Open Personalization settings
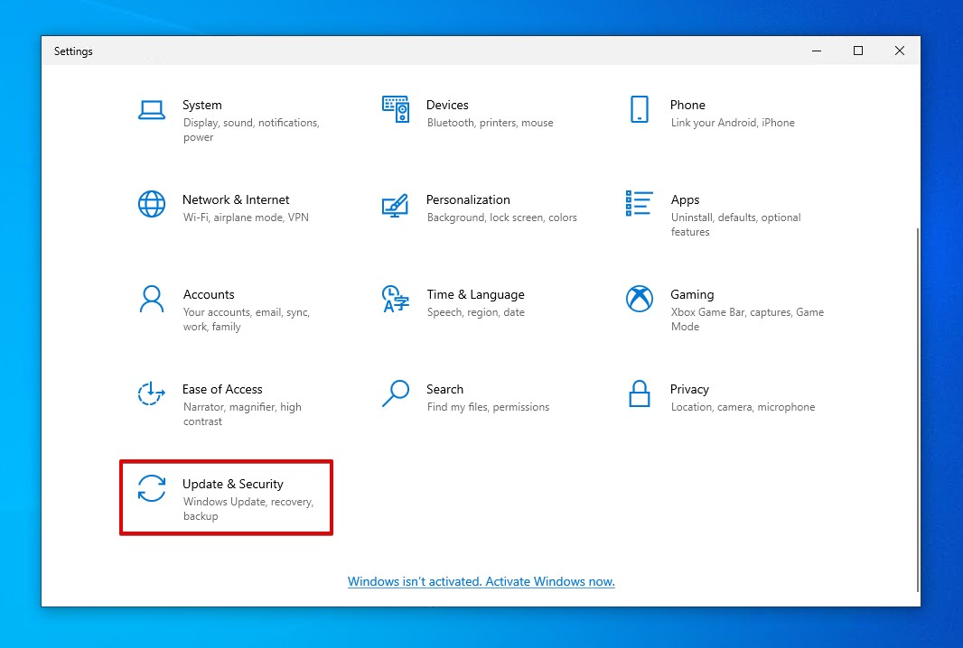 pyautogui.click(x=468, y=199)
